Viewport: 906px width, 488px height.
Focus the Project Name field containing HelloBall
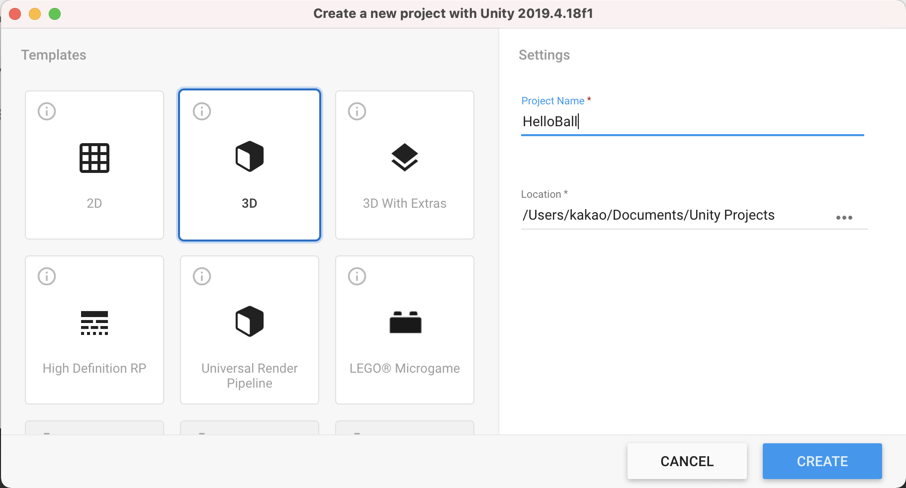[x=693, y=122]
